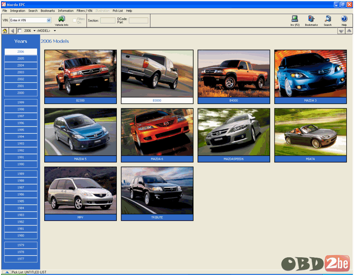Open the File menu
354x275 pixels.
tap(5, 11)
